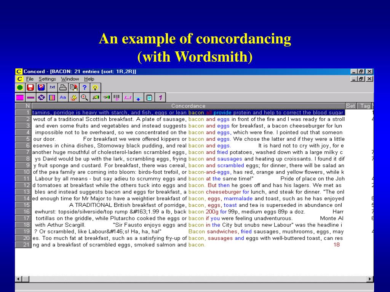This screenshot has width=390, height=292.
Task: Click the notepad icon in second toolbar
Action: (x=149, y=98)
